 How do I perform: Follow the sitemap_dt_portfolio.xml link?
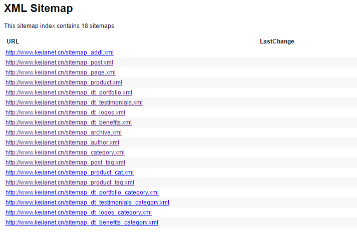pos(69,92)
